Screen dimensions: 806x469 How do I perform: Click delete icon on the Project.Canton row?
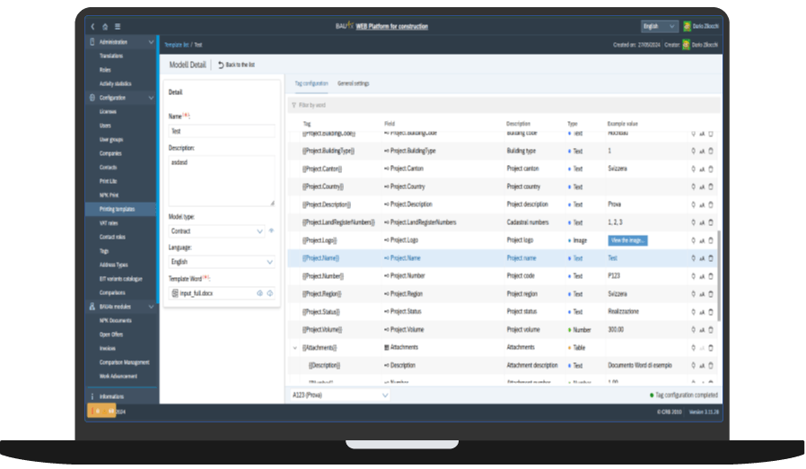711,169
